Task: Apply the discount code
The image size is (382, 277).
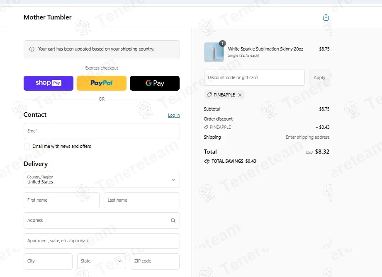Action: (319, 77)
